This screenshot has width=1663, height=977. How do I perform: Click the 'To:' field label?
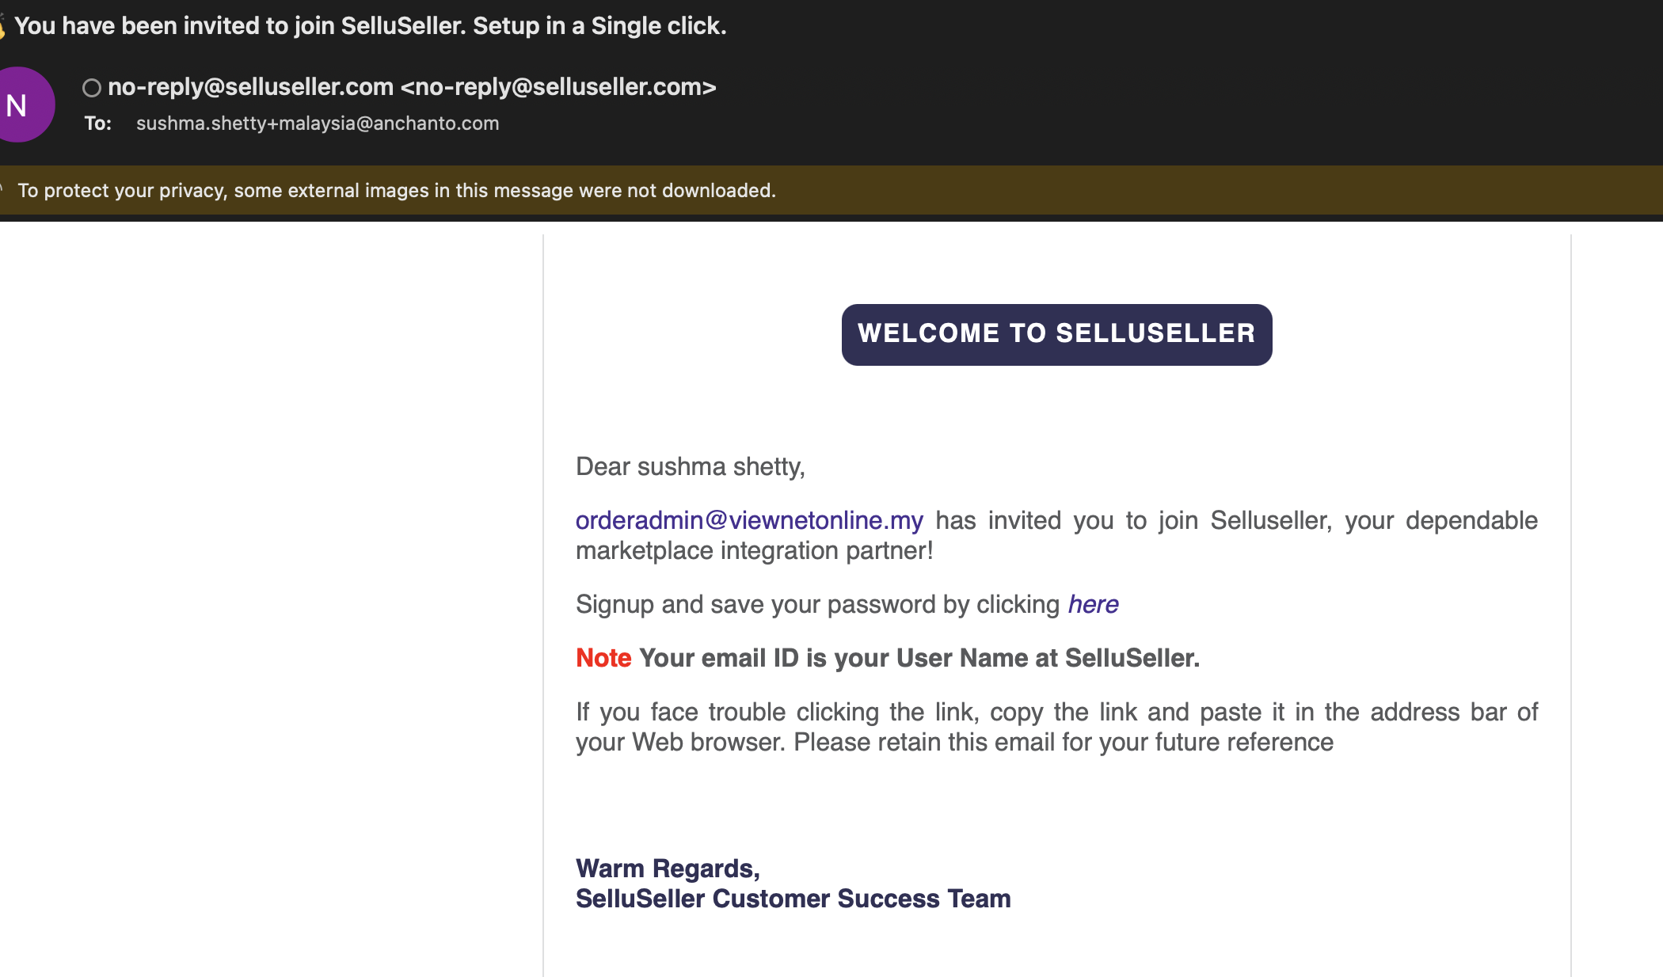98,124
